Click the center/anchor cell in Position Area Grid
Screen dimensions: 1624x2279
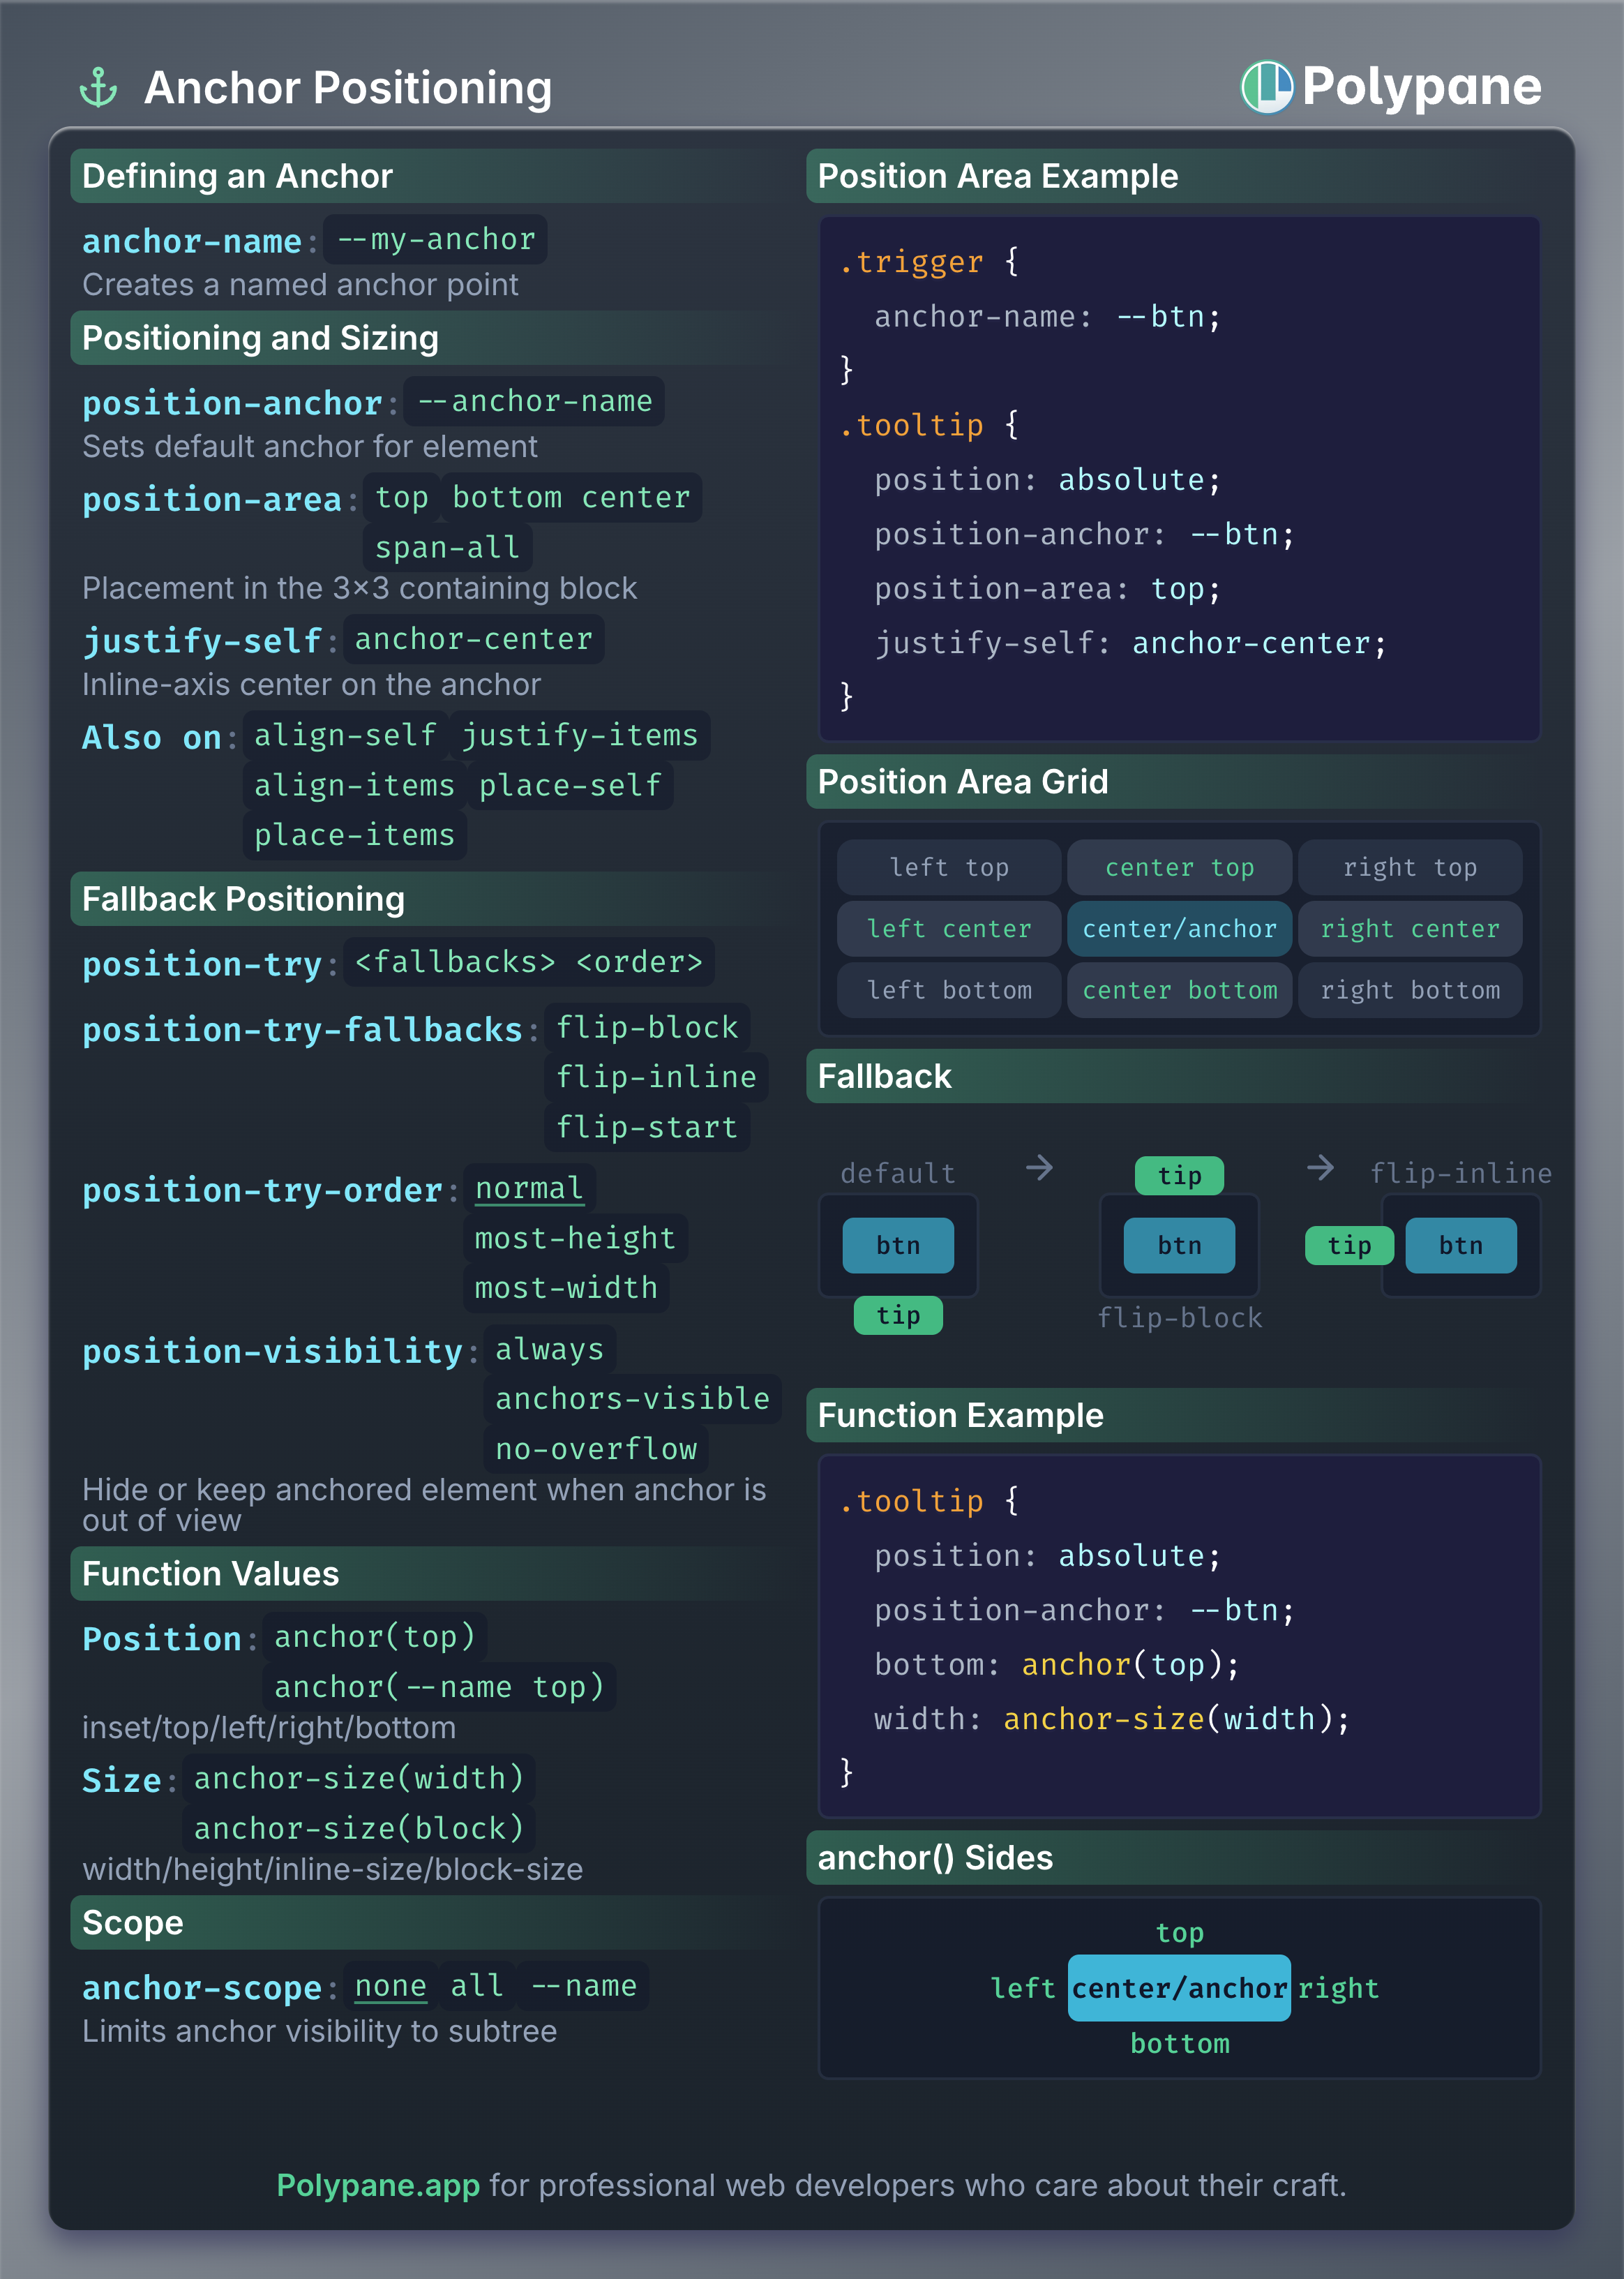tap(1179, 929)
